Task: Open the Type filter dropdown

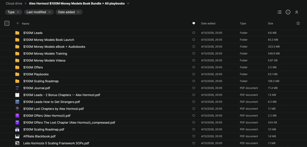Action: [13, 12]
